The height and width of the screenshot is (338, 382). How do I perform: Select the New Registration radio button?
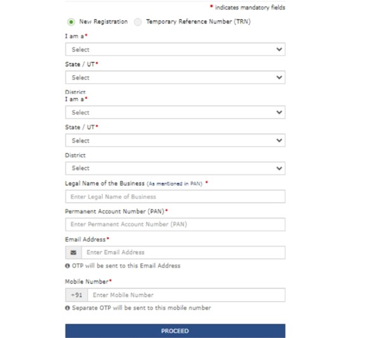pyautogui.click(x=70, y=22)
